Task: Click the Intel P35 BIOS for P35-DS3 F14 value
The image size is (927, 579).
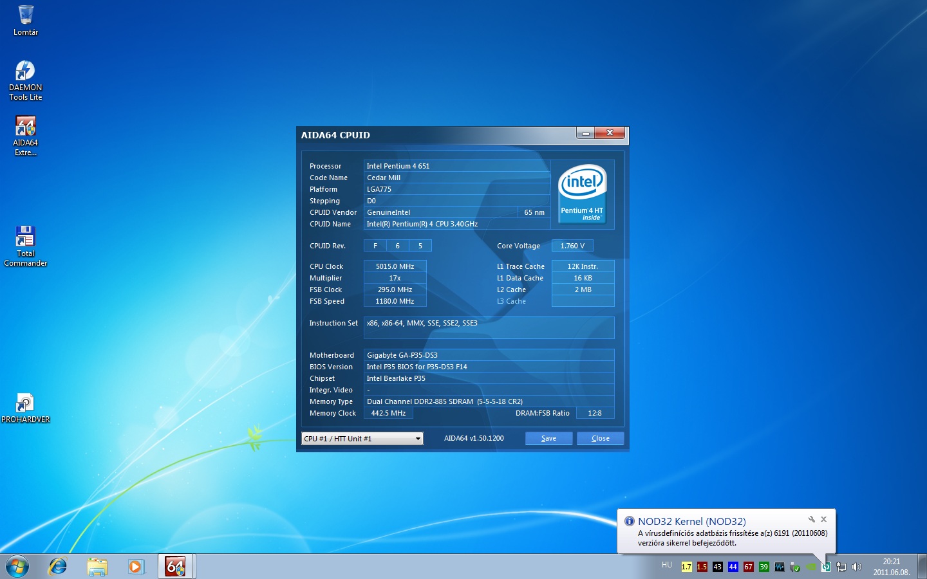Action: pyautogui.click(x=489, y=367)
